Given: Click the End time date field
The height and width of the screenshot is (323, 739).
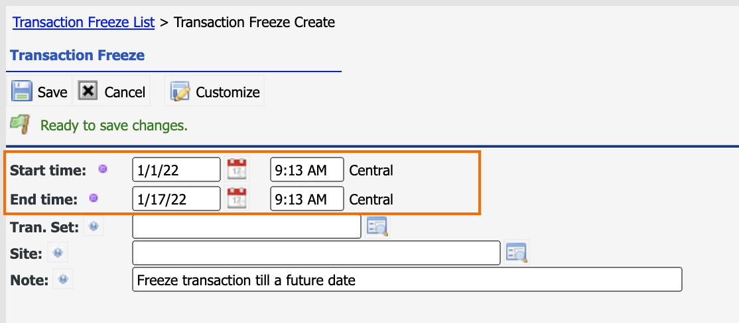Looking at the screenshot, I should pos(176,199).
